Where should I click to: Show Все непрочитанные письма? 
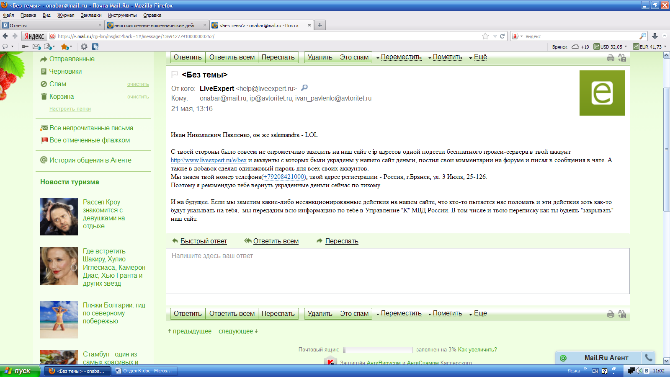(x=91, y=128)
